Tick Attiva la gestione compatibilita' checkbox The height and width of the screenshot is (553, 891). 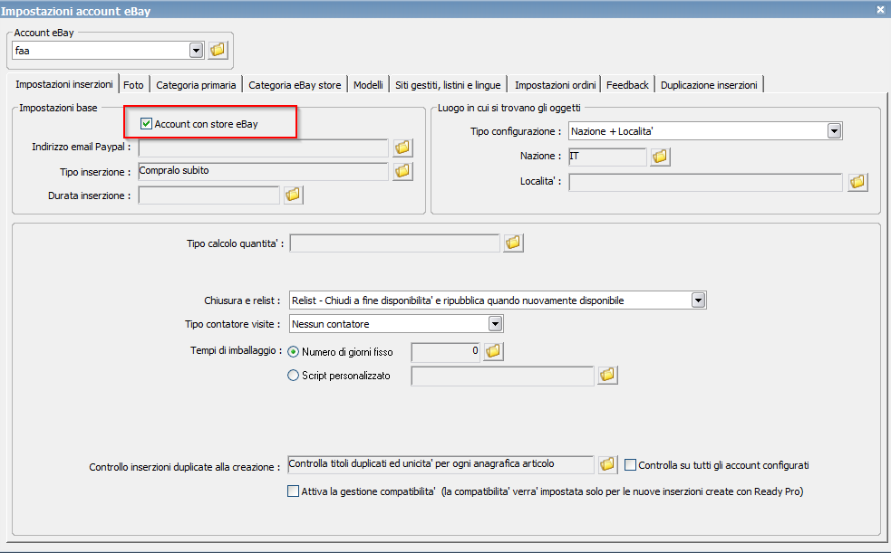[293, 491]
